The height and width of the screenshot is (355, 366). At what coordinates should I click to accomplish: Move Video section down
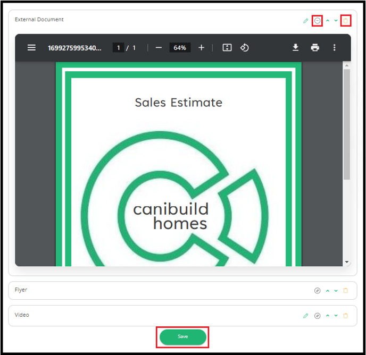pyautogui.click(x=336, y=316)
